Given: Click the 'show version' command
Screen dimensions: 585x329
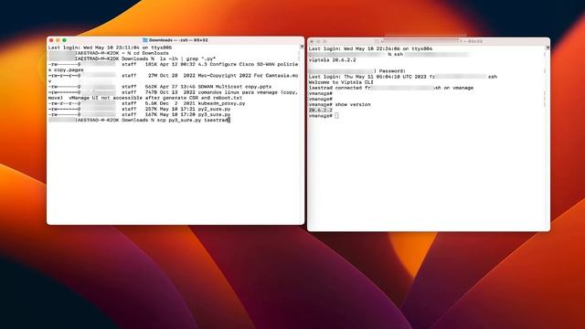Looking at the screenshot, I should tap(353, 105).
